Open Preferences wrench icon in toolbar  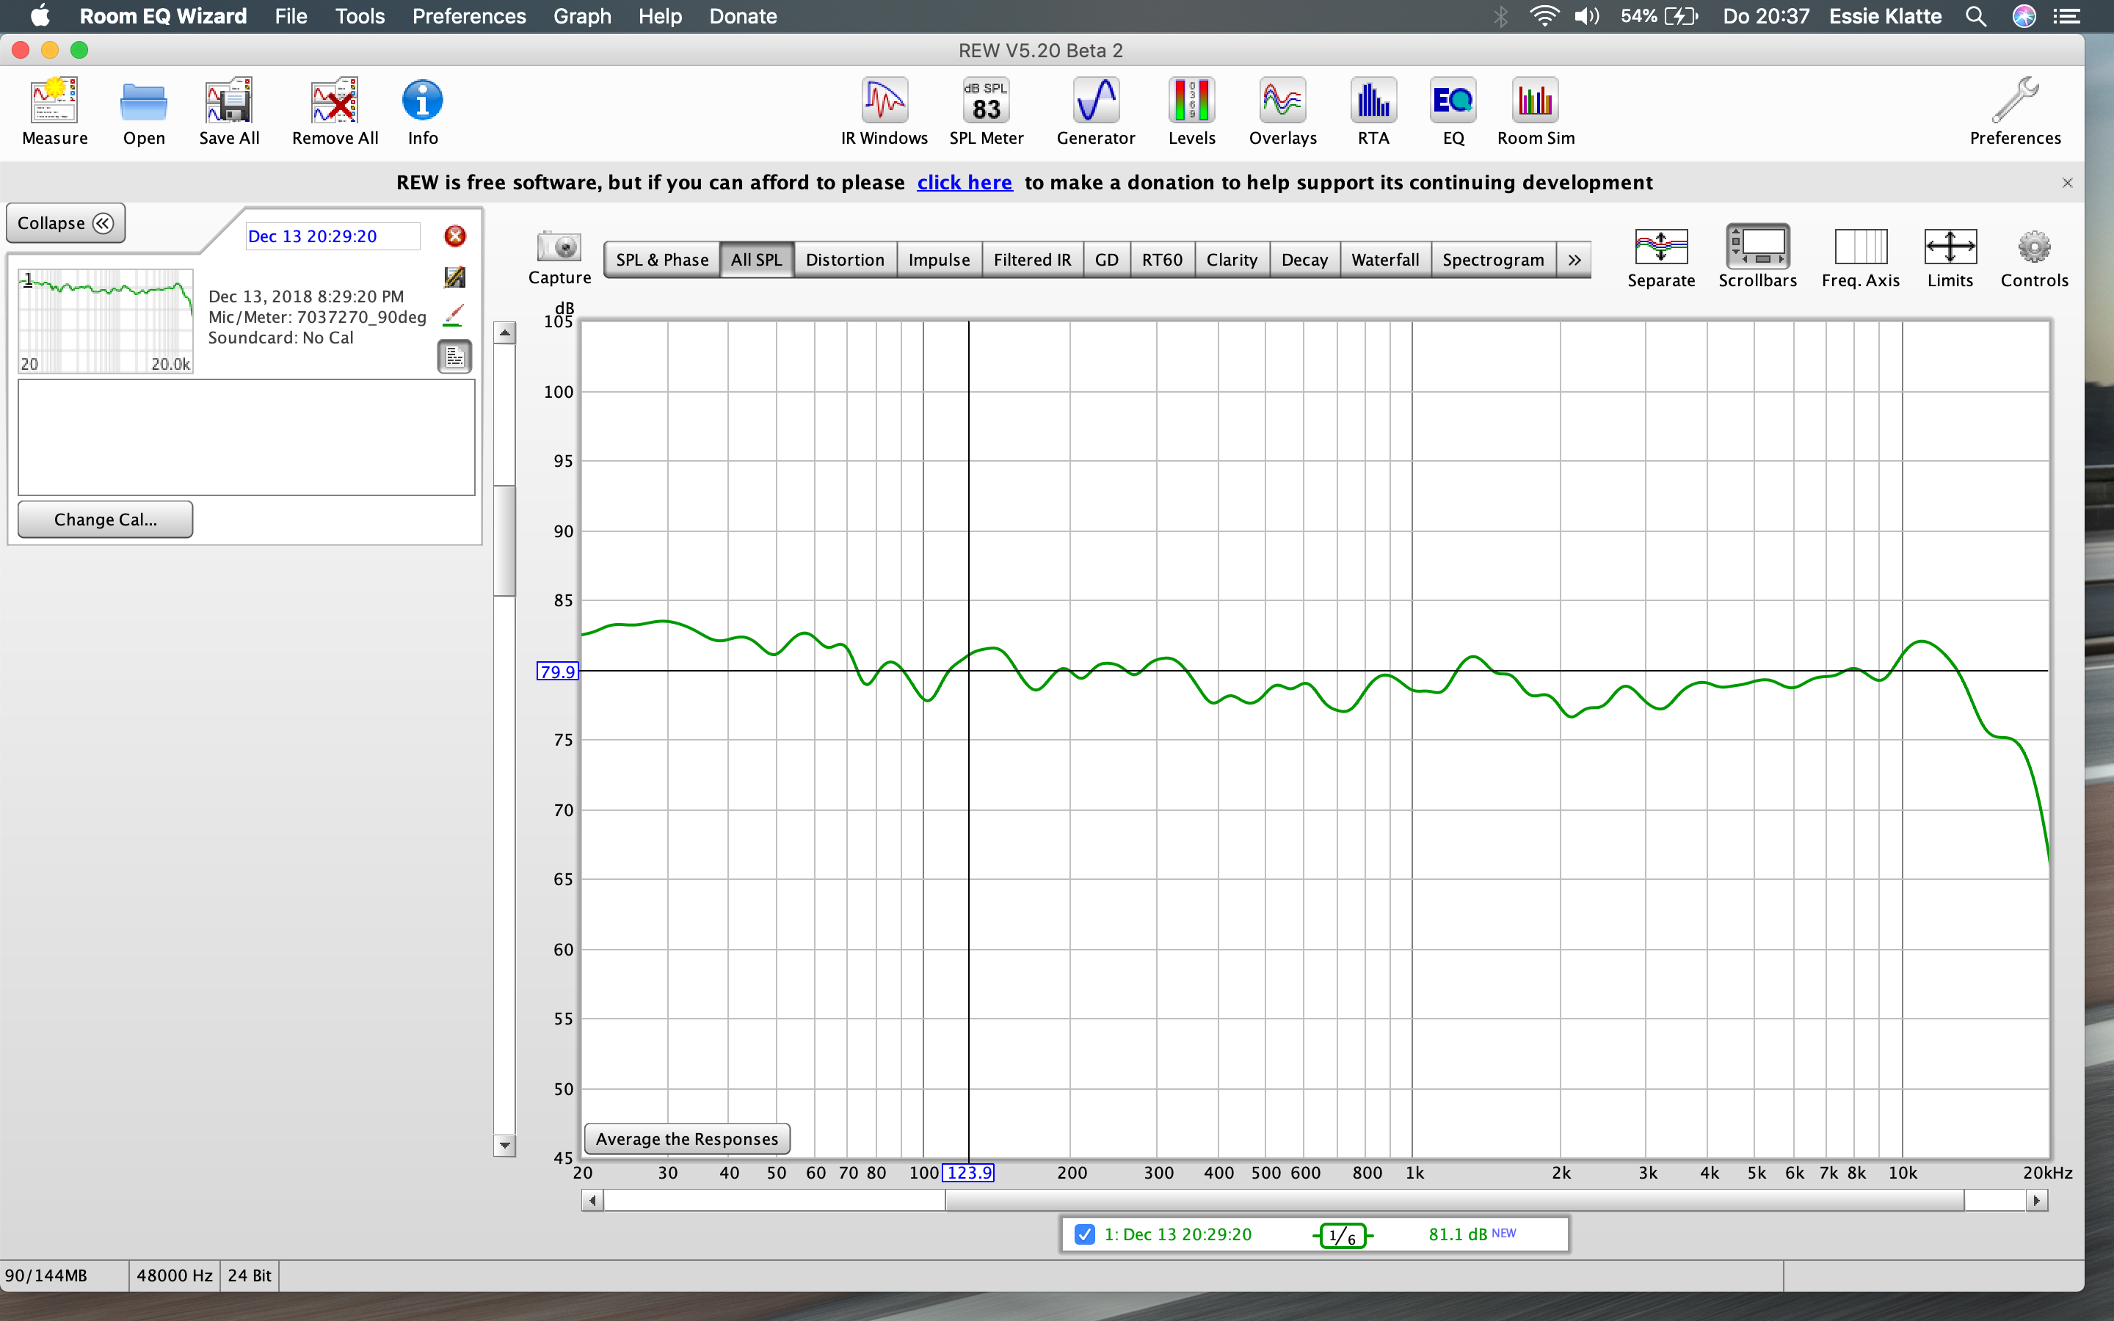pyautogui.click(x=2014, y=112)
